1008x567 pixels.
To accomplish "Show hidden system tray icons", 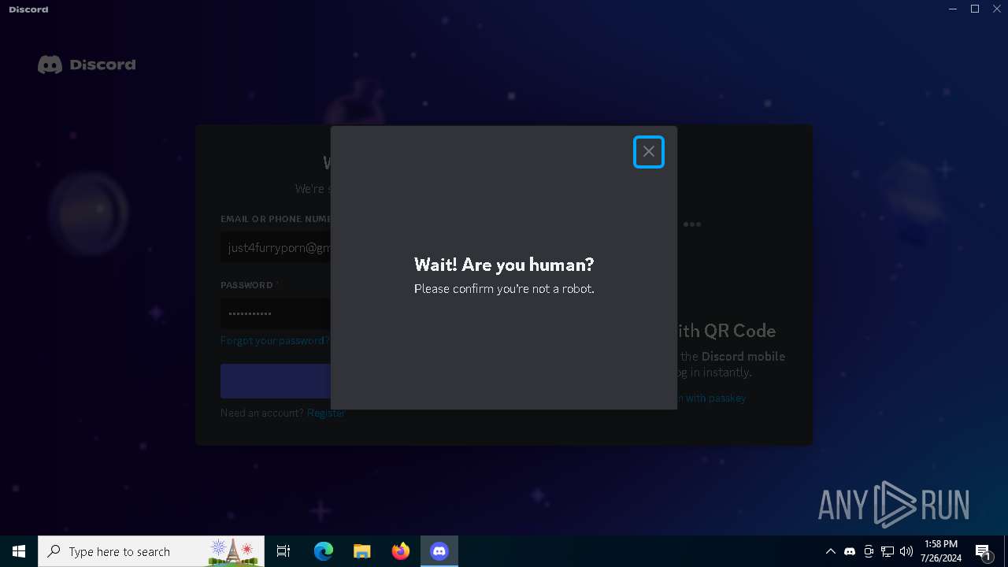I will pyautogui.click(x=830, y=551).
